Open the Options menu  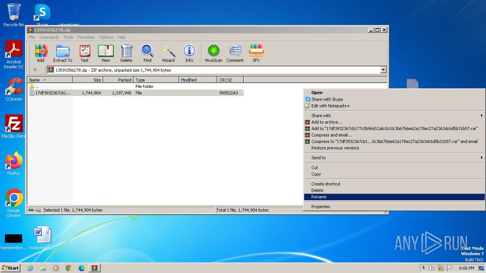(106, 37)
